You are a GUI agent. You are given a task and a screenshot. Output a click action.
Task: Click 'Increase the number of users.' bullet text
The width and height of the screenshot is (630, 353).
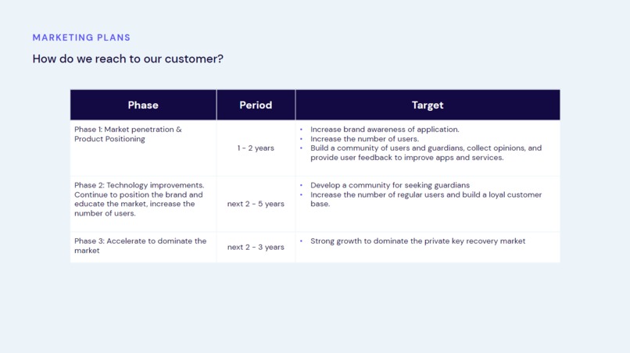(364, 139)
